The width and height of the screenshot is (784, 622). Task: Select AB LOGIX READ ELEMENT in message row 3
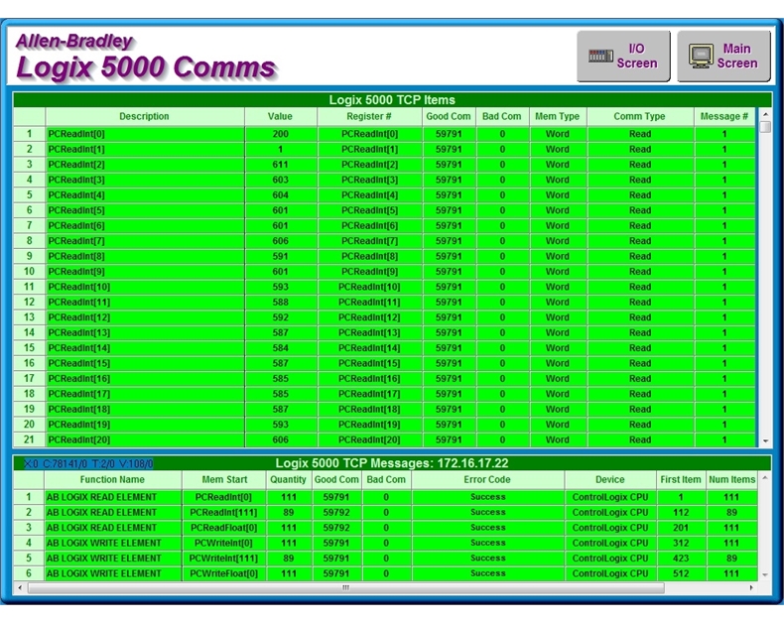click(x=113, y=528)
